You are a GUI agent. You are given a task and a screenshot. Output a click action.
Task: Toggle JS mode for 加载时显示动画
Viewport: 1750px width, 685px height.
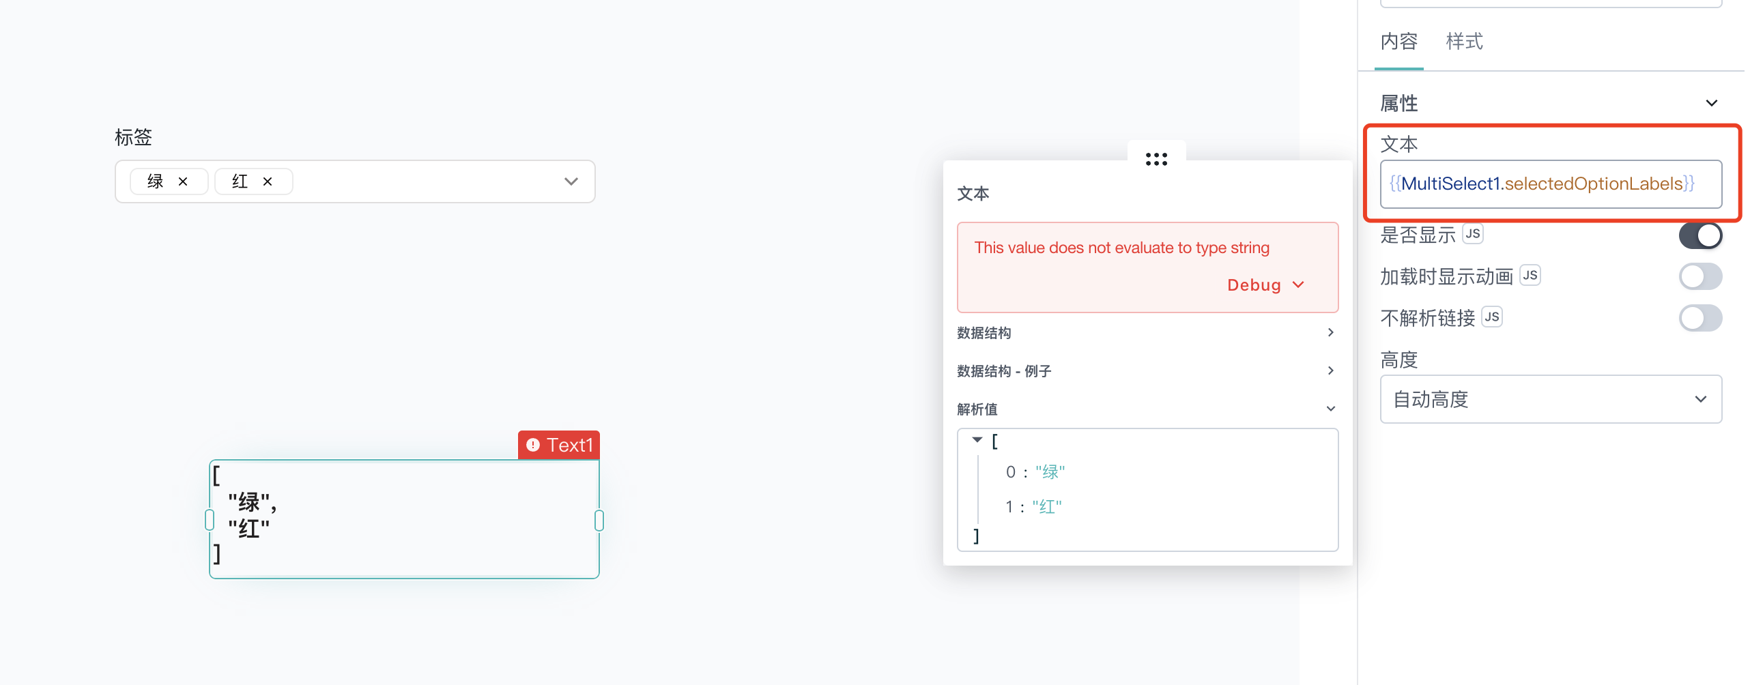tap(1530, 276)
